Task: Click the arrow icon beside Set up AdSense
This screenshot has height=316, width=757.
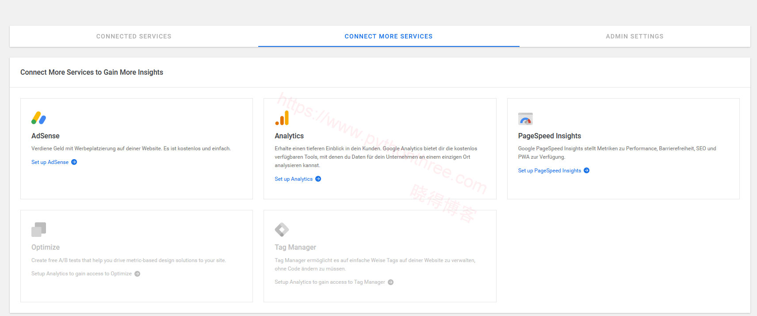Action: pyautogui.click(x=74, y=162)
